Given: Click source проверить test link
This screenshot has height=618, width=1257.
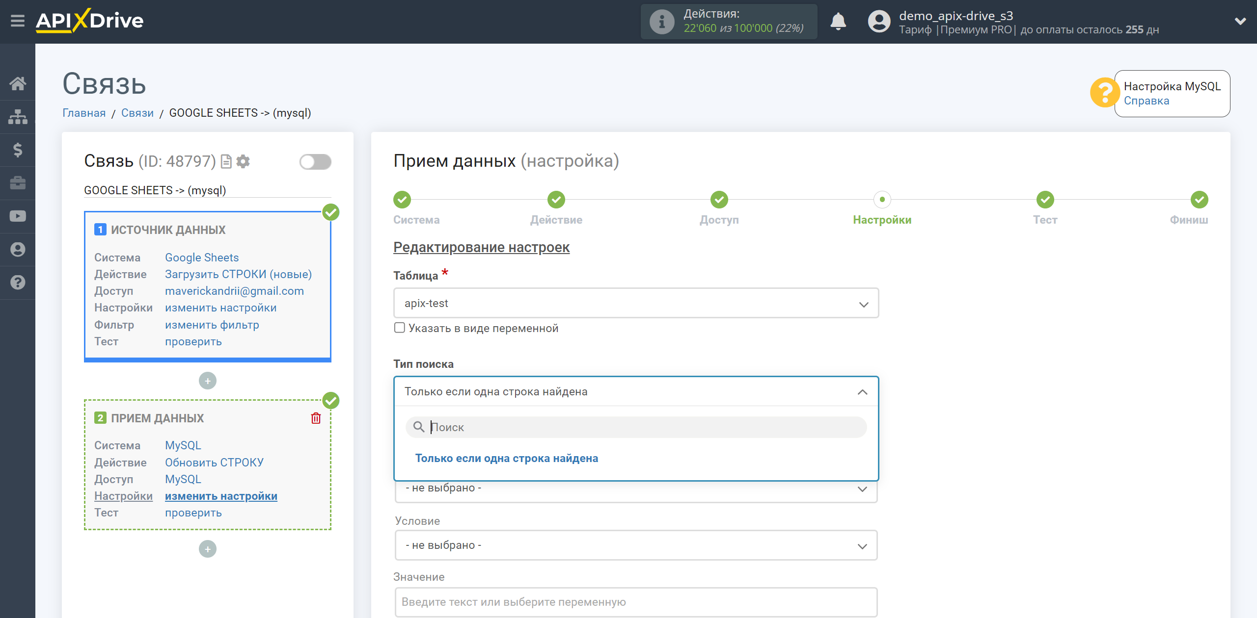Looking at the screenshot, I should point(193,341).
